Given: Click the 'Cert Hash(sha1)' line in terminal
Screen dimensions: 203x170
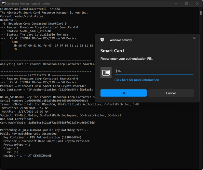Looking at the screenshot, I should click(47, 123).
